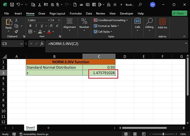Toggle Italic formatting
The height and width of the screenshot is (136, 190).
click(x=36, y=26)
